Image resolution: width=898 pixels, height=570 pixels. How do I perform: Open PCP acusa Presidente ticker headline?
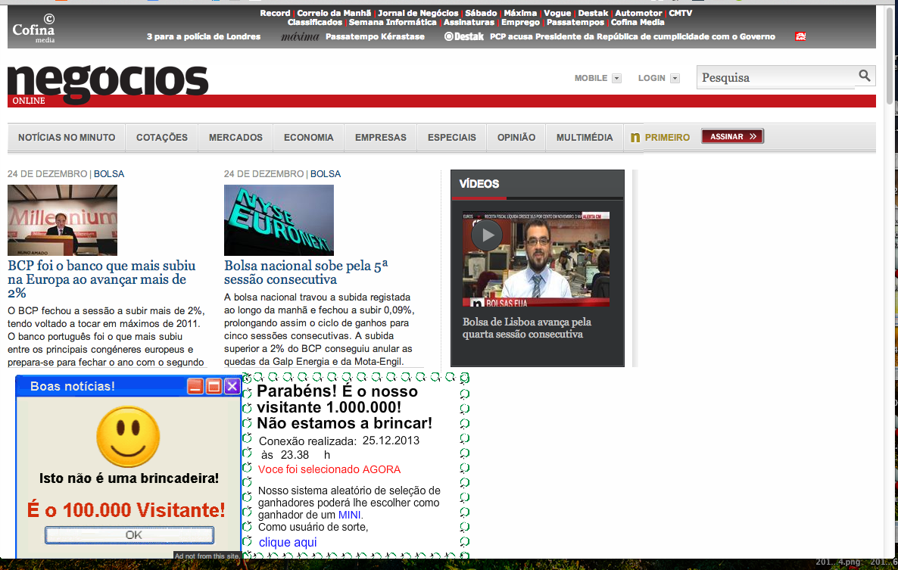[x=632, y=36]
